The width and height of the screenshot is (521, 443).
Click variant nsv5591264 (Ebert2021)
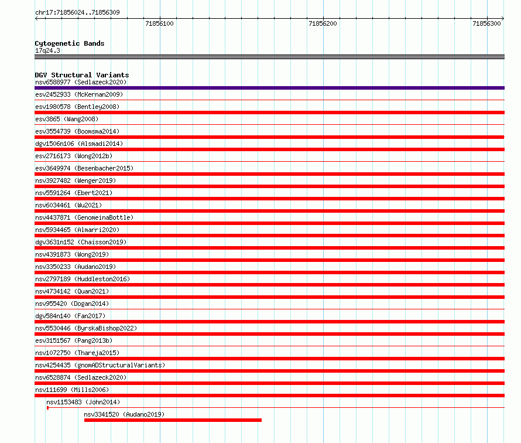click(x=74, y=193)
